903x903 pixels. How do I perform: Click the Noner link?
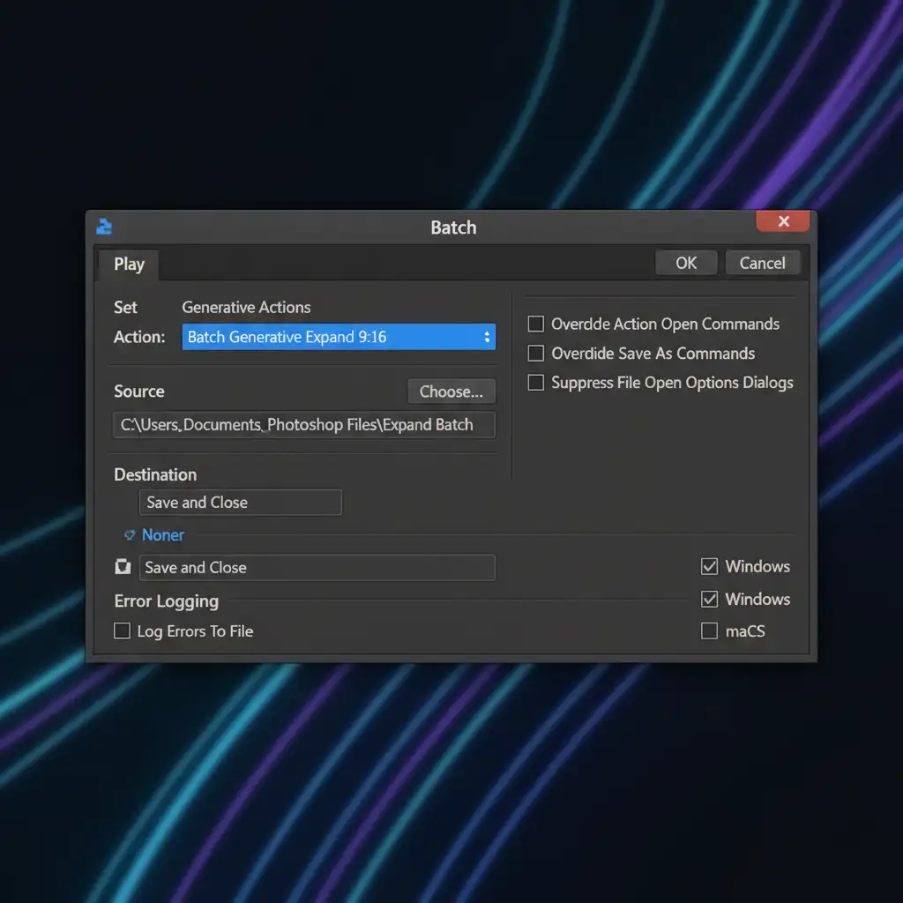pos(163,535)
